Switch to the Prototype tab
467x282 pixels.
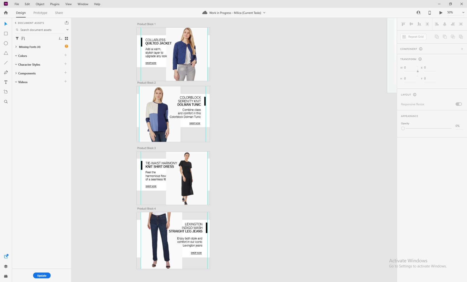point(40,13)
